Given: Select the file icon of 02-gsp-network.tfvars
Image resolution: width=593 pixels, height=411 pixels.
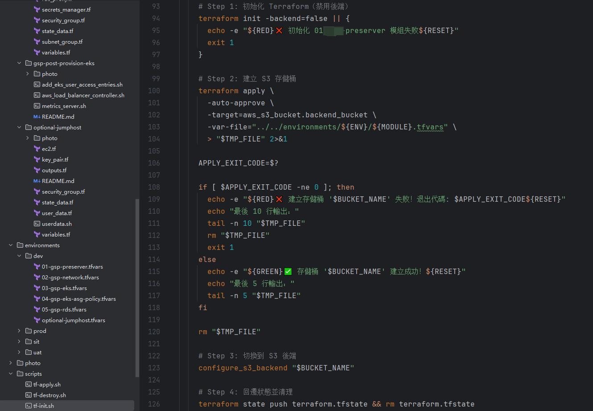Looking at the screenshot, I should pos(37,278).
